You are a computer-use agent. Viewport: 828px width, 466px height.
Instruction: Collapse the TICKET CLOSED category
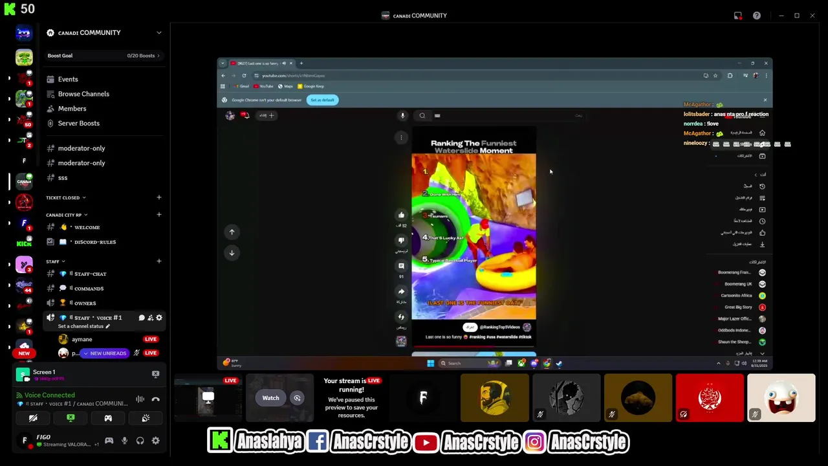point(65,197)
